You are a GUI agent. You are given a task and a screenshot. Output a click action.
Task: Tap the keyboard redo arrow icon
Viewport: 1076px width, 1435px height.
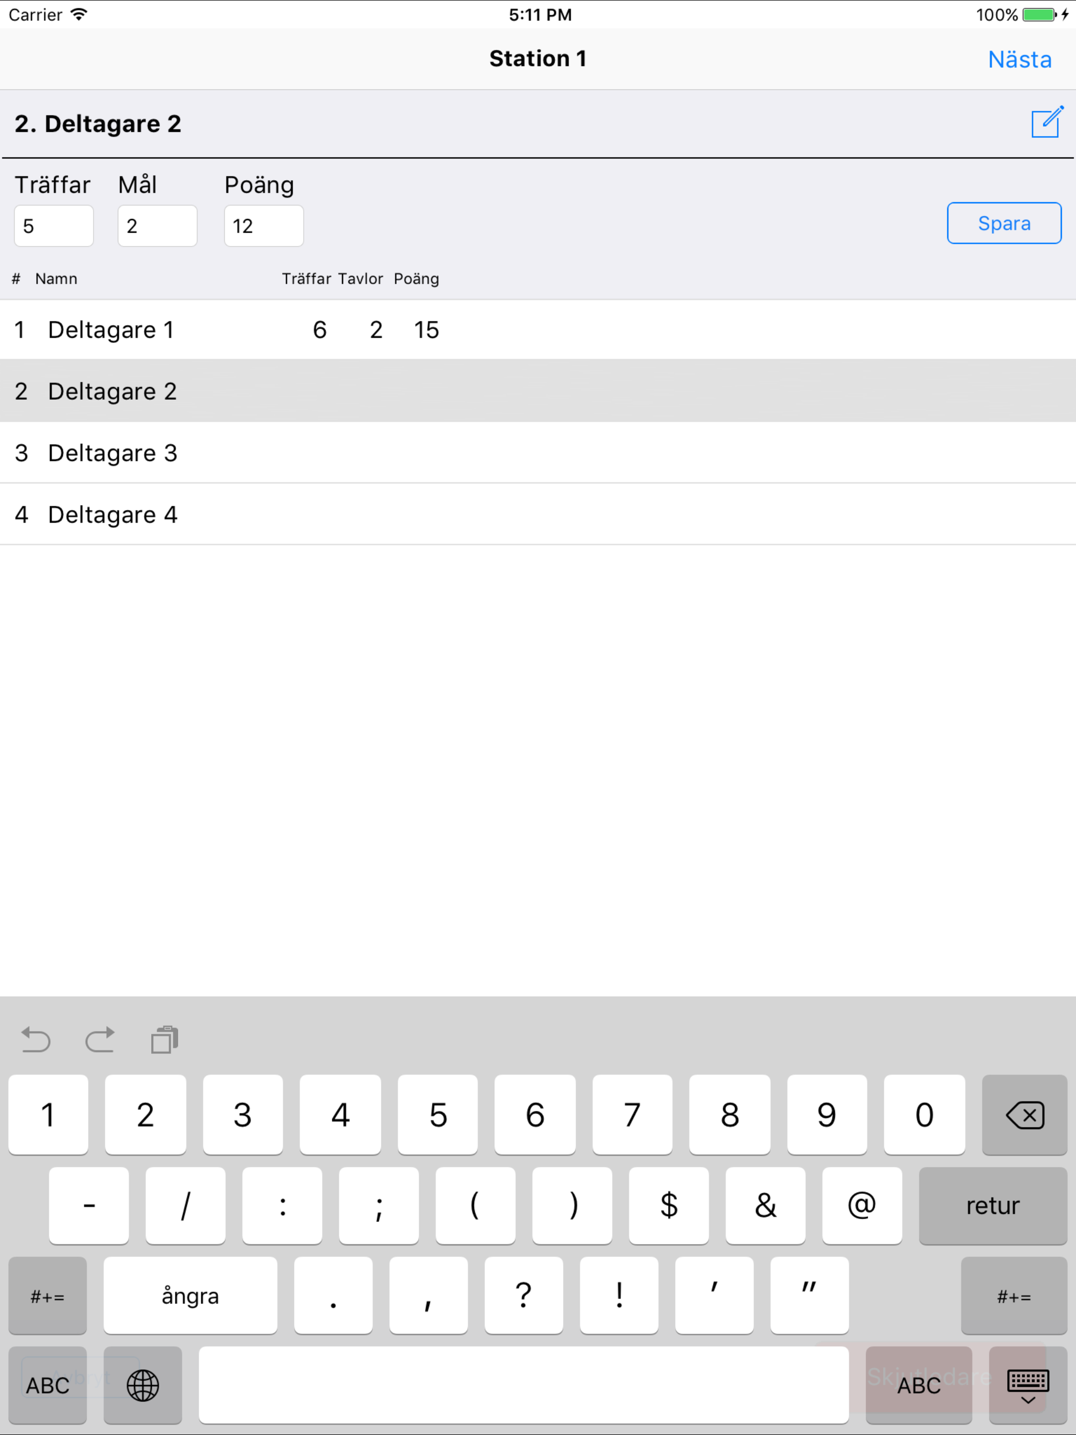[x=100, y=1039]
